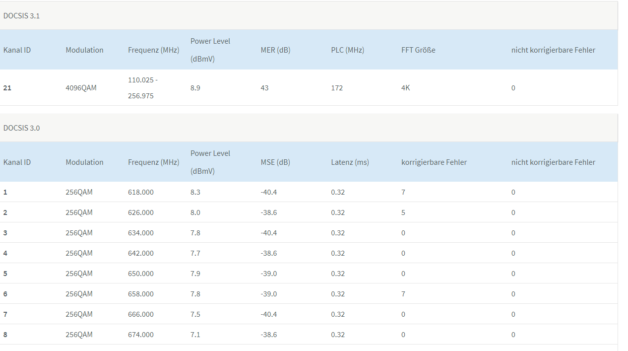This screenshot has height=351, width=628.
Task: Select the Latenz (ms) column header
Action: point(350,162)
